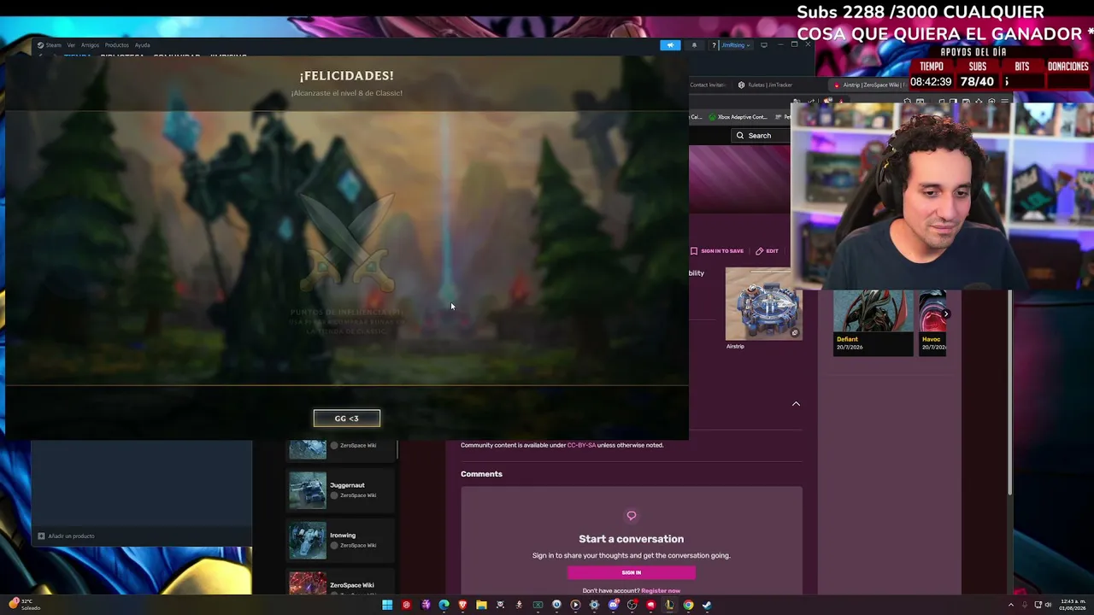This screenshot has height=615, width=1094.
Task: Click the Comments heading
Action: click(x=481, y=474)
